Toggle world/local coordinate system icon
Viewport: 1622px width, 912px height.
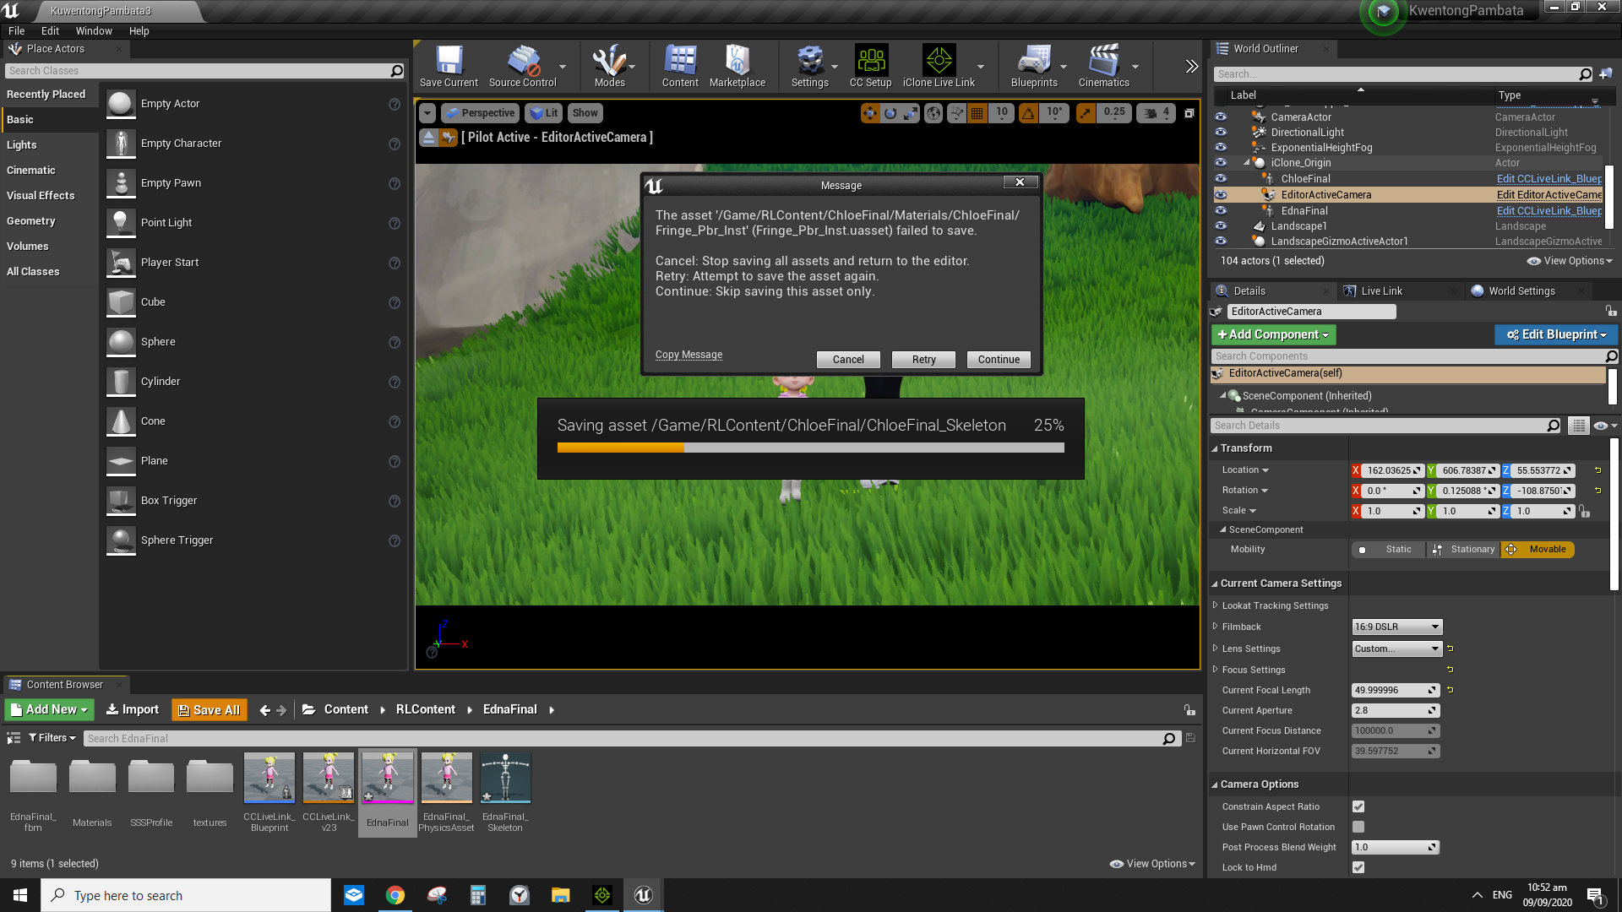933,112
